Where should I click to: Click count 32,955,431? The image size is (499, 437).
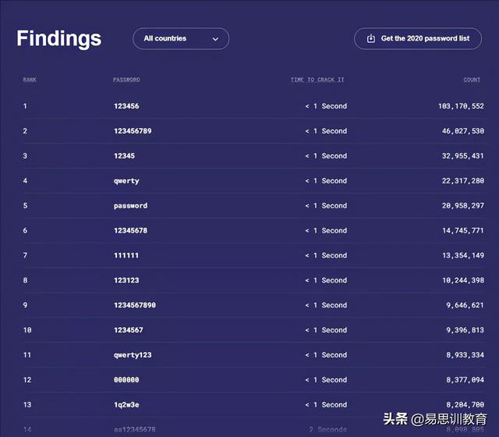(463, 156)
